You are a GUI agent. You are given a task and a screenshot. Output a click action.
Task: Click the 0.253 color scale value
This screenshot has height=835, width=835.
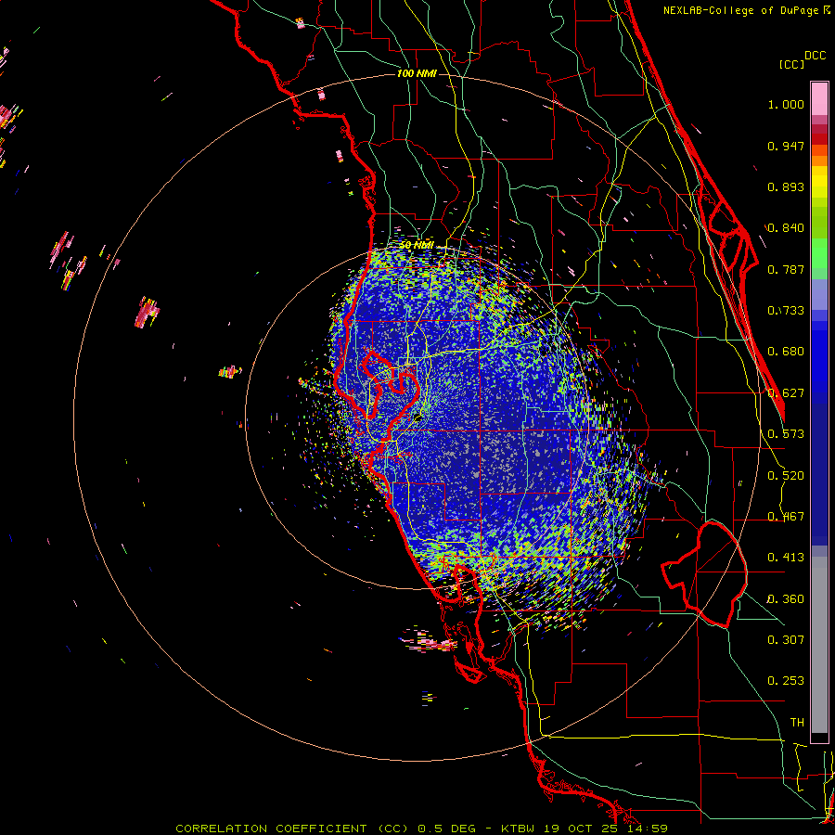[x=786, y=681]
